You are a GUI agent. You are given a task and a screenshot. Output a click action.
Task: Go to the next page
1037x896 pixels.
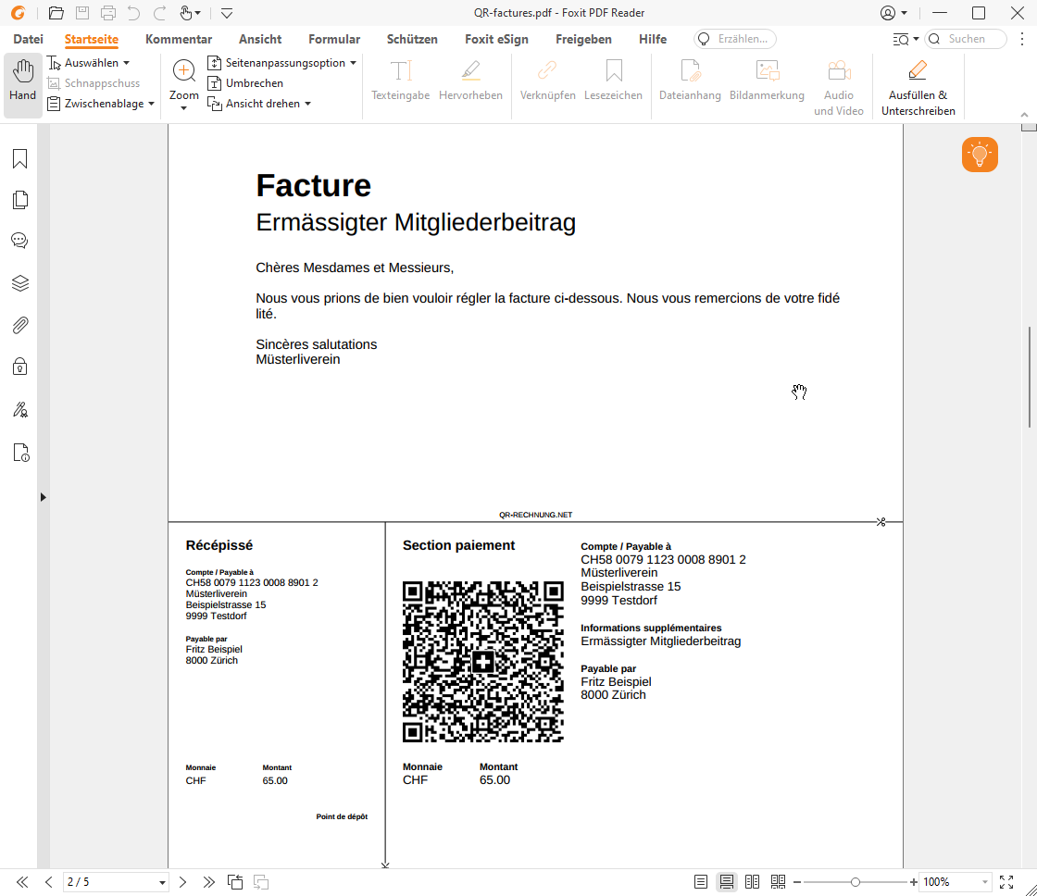click(183, 881)
